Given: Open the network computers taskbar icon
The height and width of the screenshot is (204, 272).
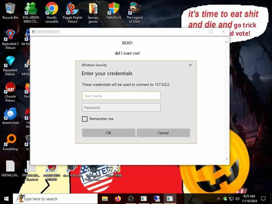Looking at the screenshot, I should (x=157, y=199).
